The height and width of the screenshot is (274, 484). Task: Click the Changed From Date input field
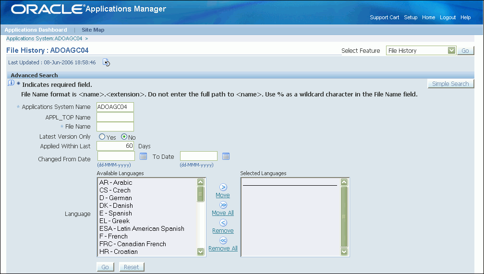click(x=116, y=156)
